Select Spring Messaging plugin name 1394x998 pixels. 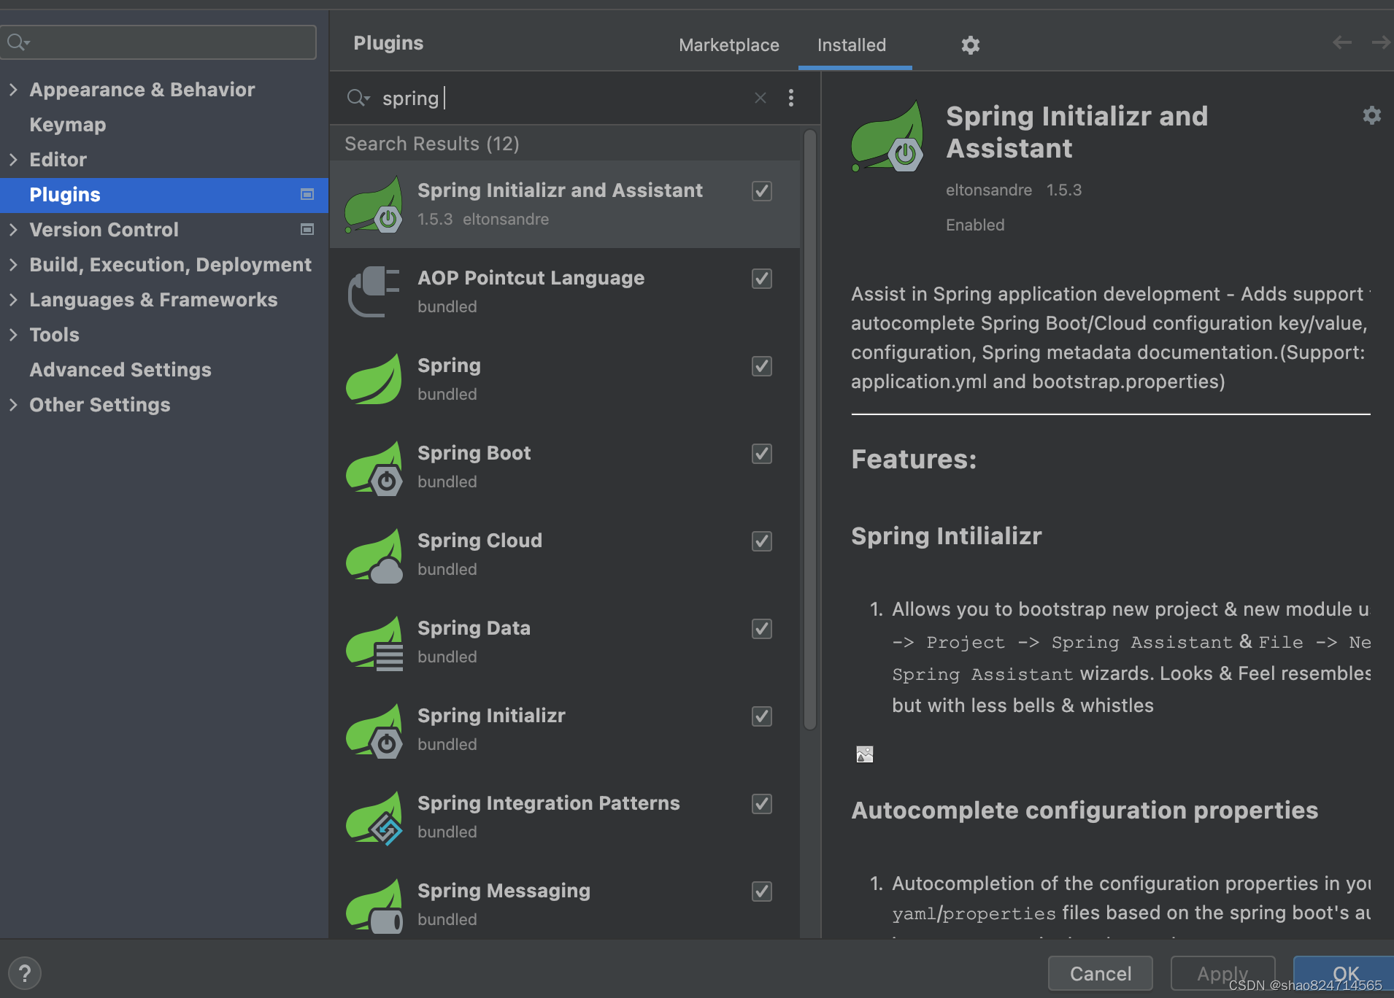pyautogui.click(x=504, y=891)
